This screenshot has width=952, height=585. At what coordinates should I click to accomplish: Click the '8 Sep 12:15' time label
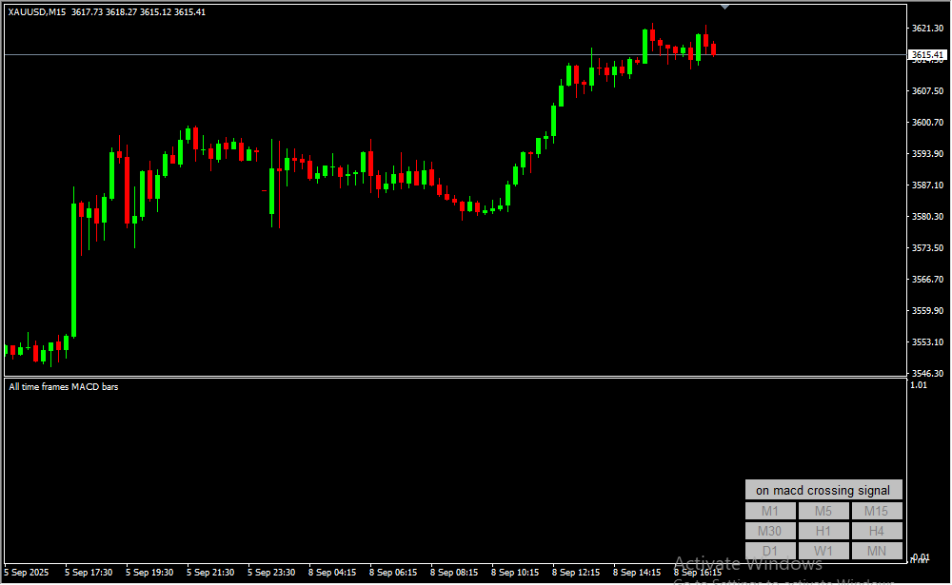[578, 573]
